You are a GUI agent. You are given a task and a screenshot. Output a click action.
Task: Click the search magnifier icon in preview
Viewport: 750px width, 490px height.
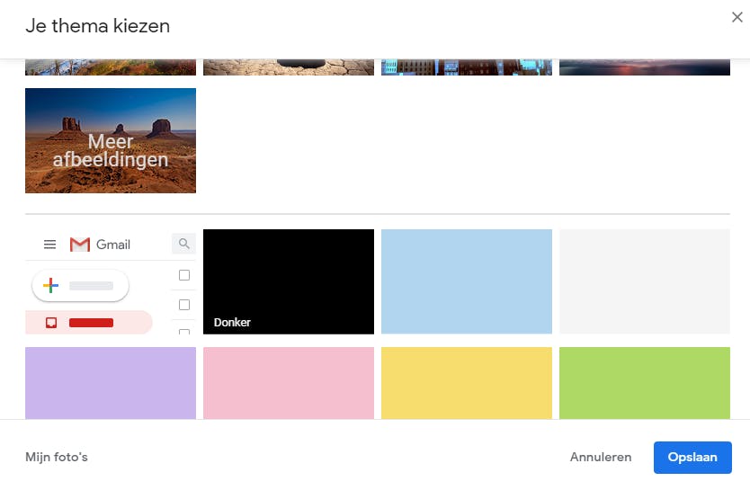point(184,244)
